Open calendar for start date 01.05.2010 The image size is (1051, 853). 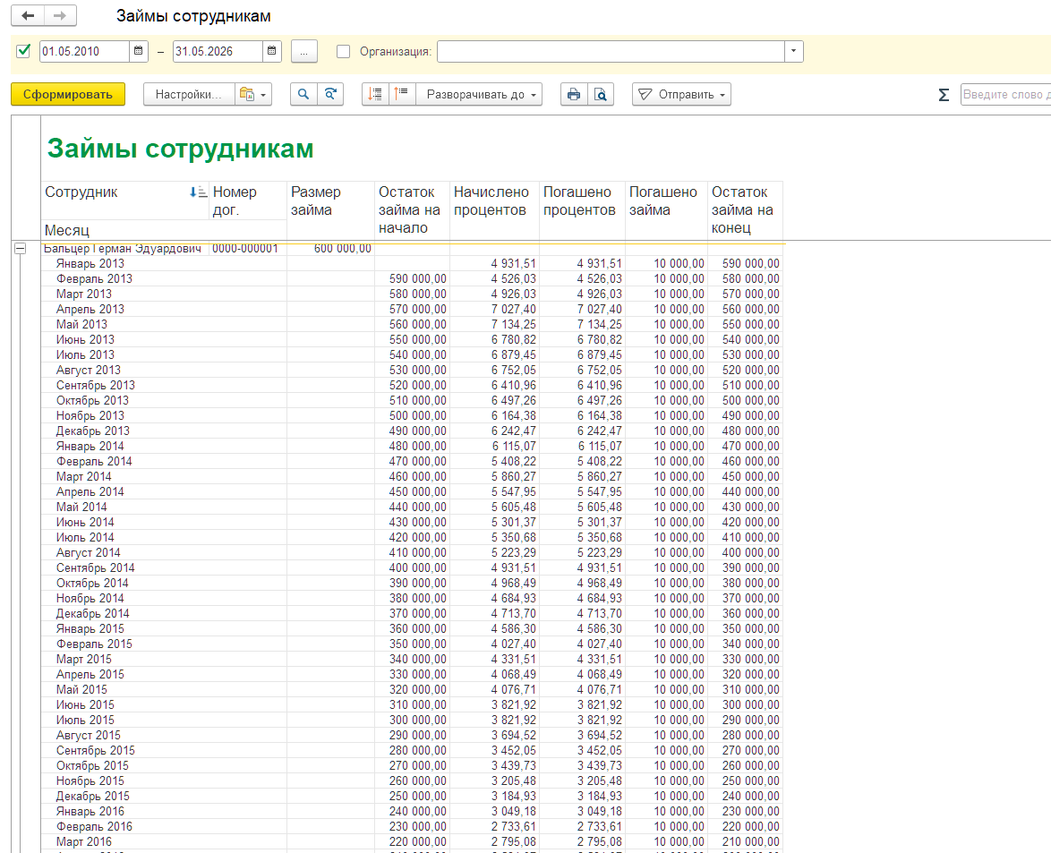(x=138, y=51)
